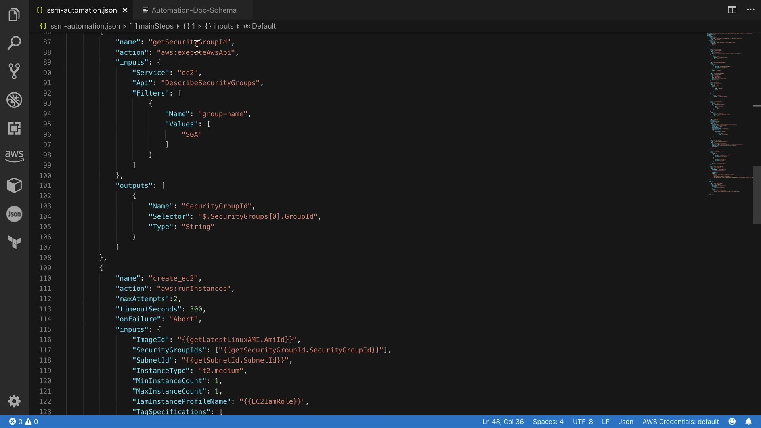
Task: Open the Json sidebar view
Action: tap(14, 214)
